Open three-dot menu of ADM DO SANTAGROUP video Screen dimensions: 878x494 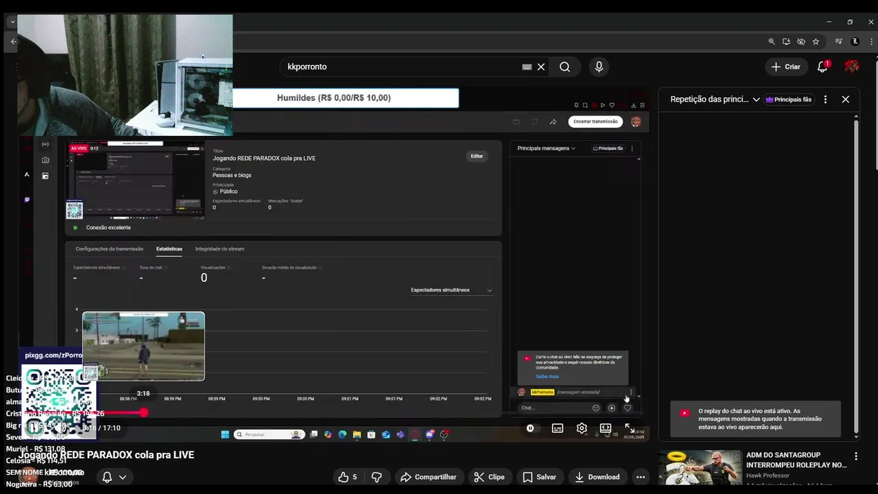(x=856, y=456)
